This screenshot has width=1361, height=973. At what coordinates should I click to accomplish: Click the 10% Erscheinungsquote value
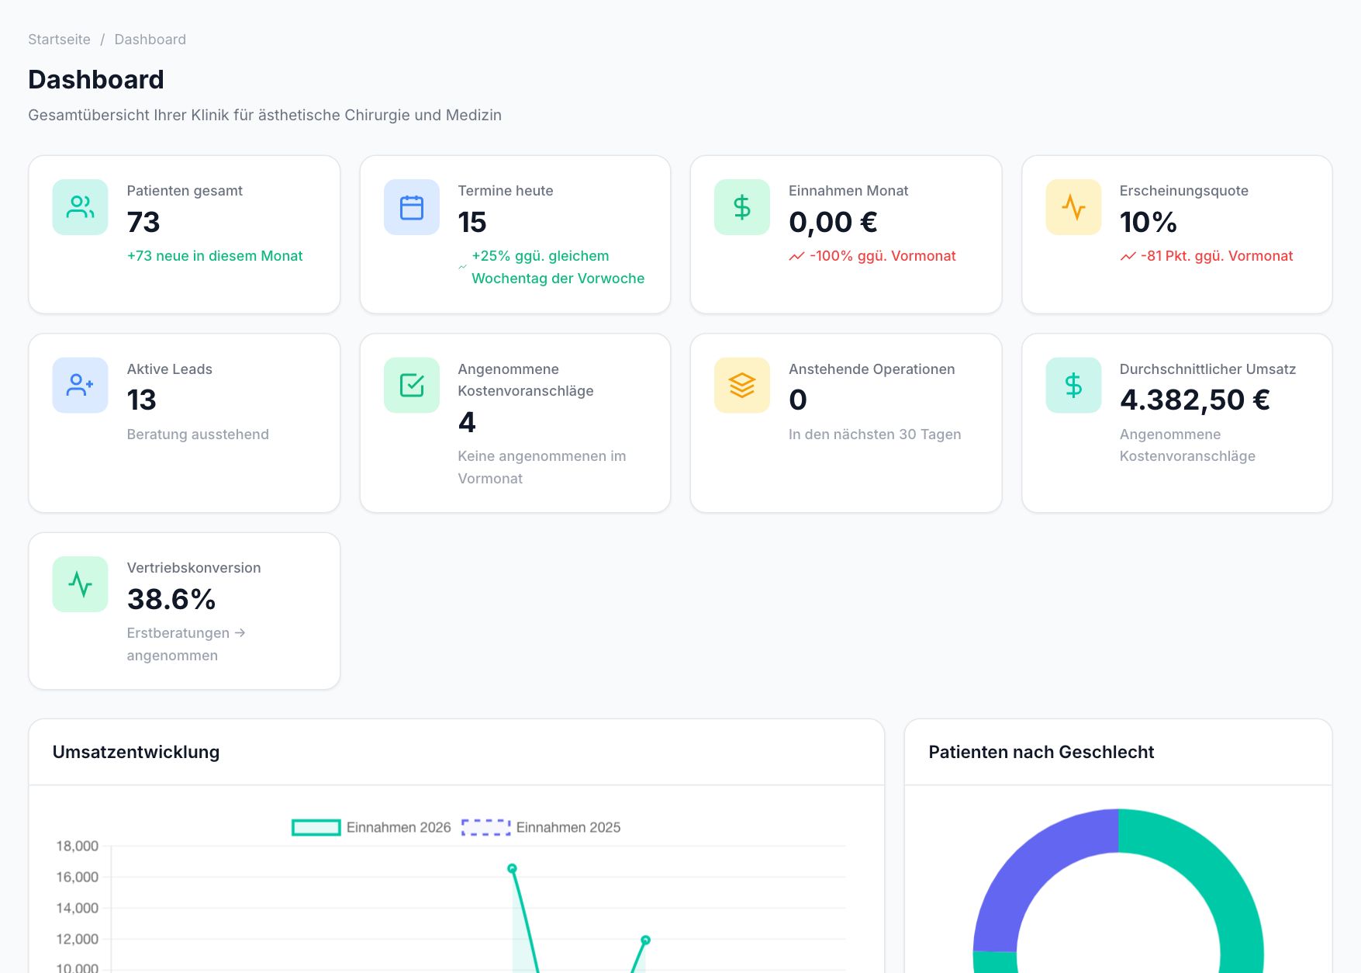point(1149,223)
